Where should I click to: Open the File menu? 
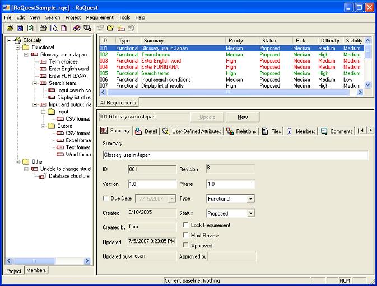coord(8,17)
